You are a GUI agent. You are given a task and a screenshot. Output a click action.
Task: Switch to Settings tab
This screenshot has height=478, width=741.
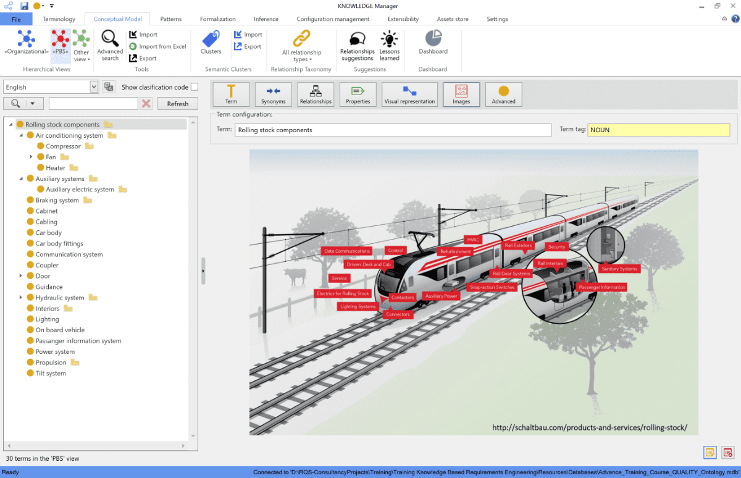click(497, 19)
